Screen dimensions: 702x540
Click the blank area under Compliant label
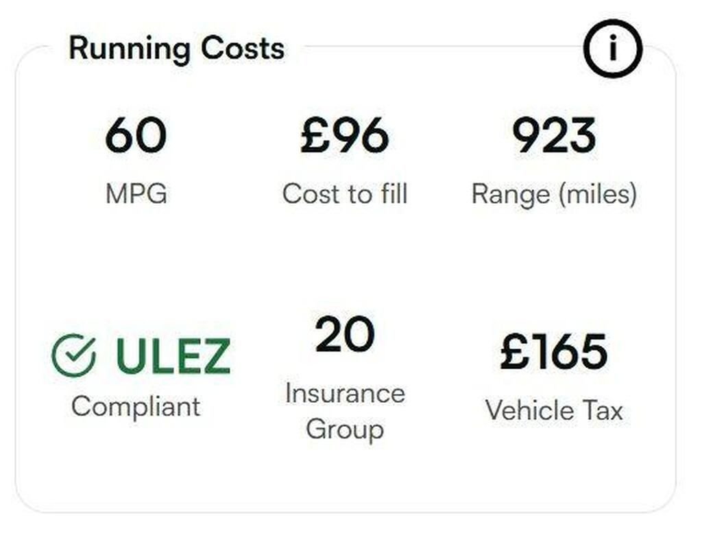136,460
